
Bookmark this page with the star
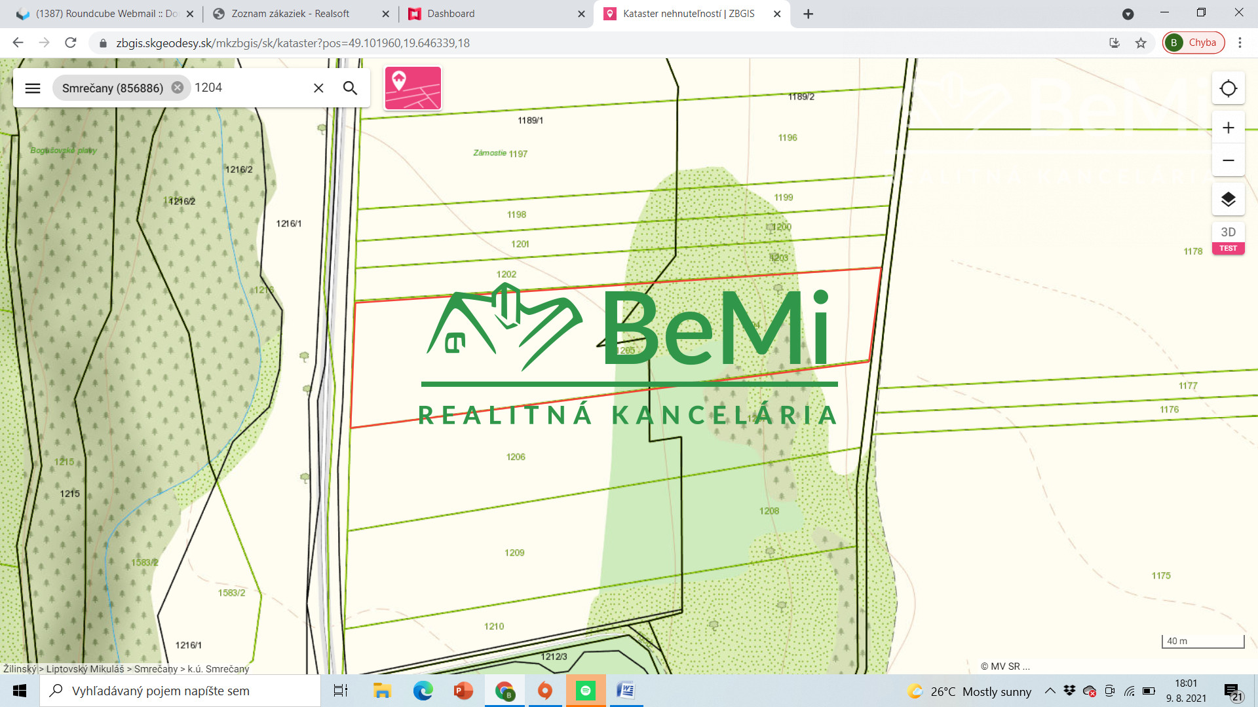coord(1141,43)
